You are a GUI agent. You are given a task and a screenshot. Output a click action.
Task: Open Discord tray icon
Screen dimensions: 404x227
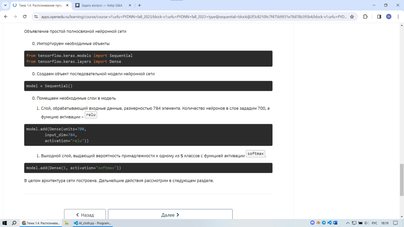pyautogui.click(x=312, y=223)
